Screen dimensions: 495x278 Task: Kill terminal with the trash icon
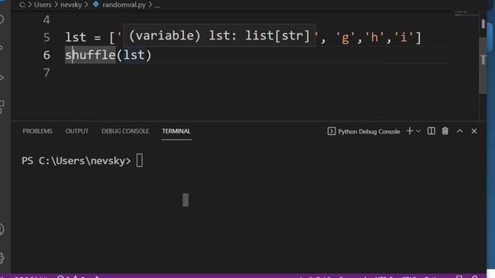445,131
